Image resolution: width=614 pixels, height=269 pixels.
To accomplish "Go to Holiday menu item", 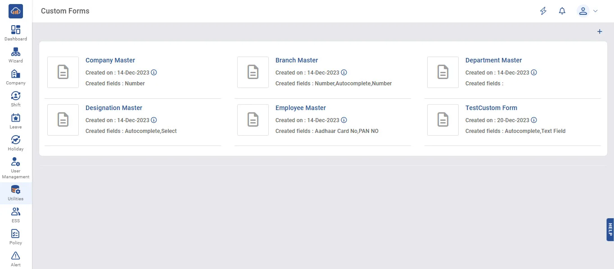I will [x=16, y=140].
